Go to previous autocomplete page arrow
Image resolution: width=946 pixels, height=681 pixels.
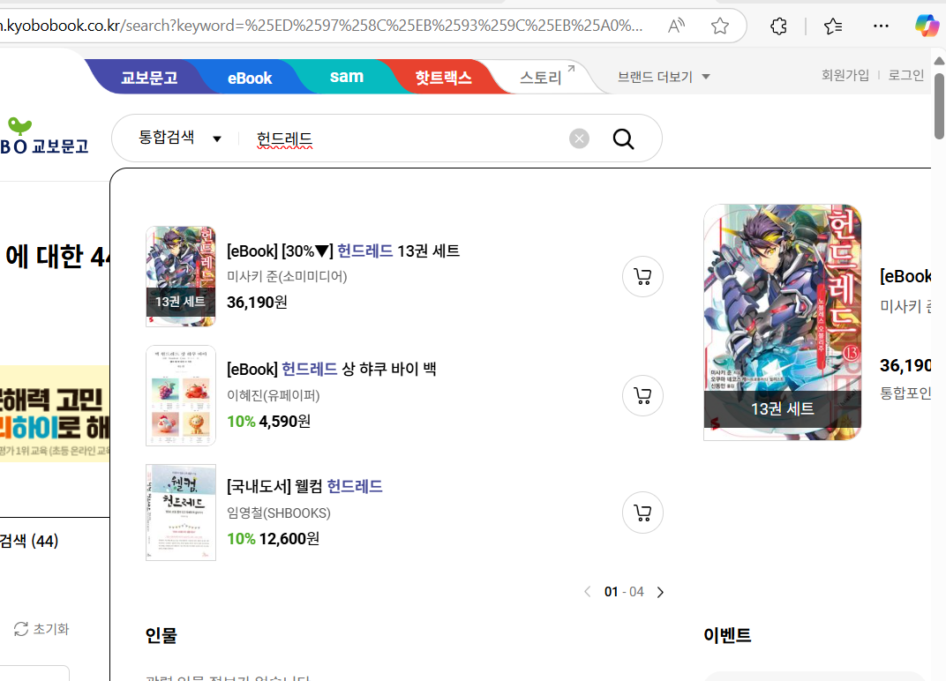pos(588,592)
